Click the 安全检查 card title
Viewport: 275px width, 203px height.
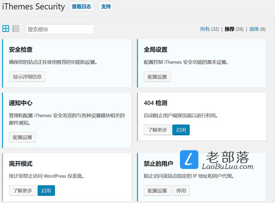(x=21, y=50)
